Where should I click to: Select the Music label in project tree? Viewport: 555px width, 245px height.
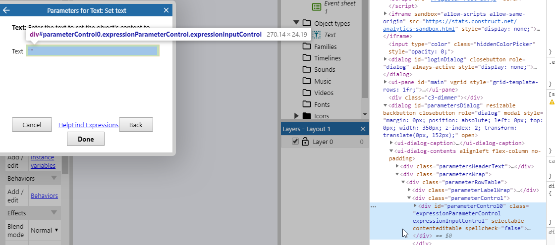click(x=323, y=81)
